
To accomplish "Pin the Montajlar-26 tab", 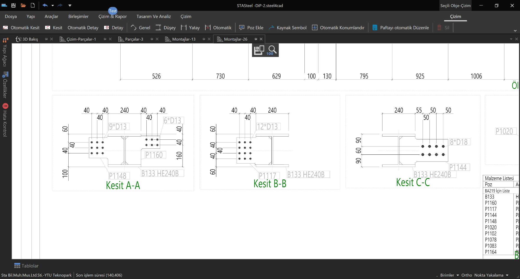I will (x=256, y=39).
